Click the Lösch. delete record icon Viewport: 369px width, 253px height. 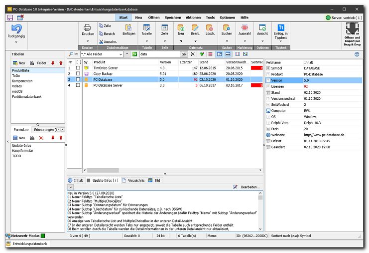point(210,27)
